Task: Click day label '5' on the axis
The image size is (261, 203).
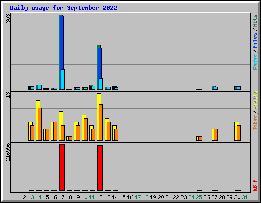Action: [x=47, y=197]
